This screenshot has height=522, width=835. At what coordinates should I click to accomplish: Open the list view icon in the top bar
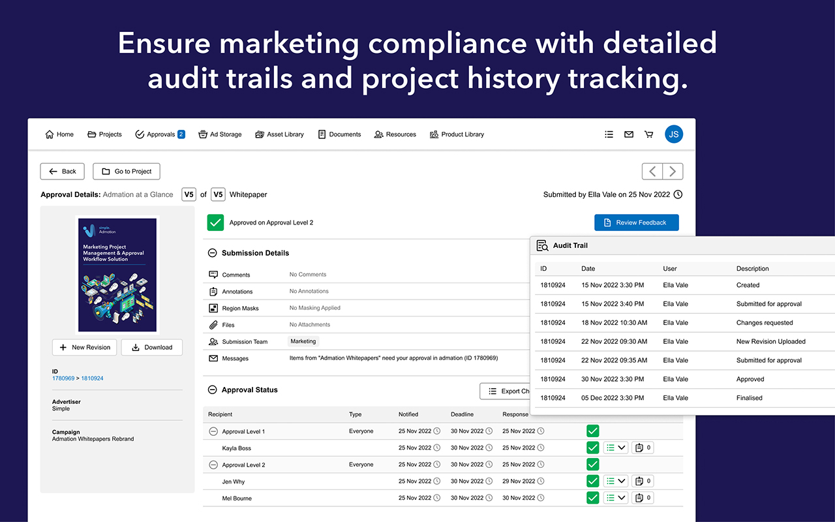click(x=609, y=134)
